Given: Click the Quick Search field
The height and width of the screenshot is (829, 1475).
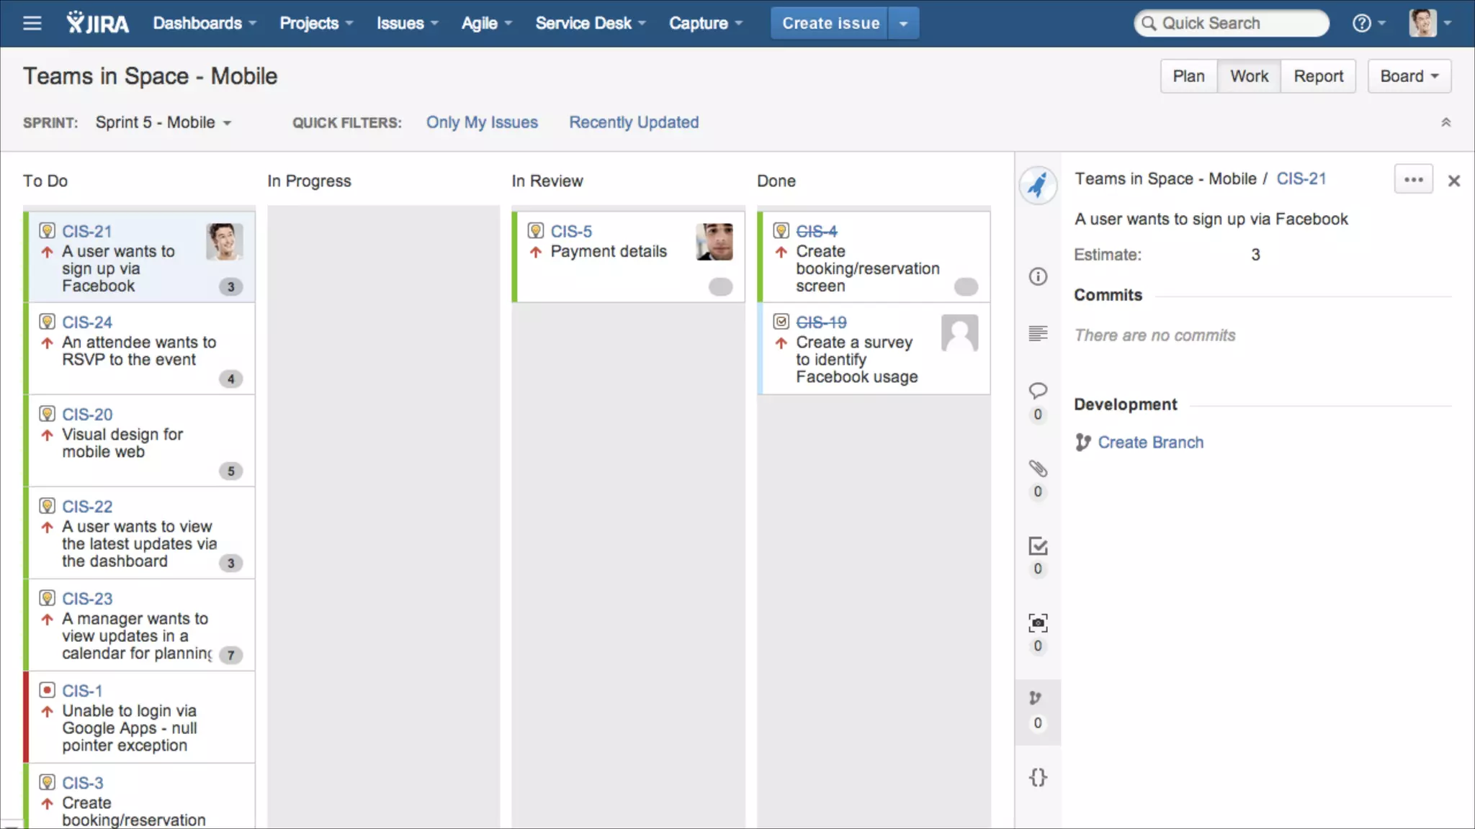Looking at the screenshot, I should (1232, 23).
